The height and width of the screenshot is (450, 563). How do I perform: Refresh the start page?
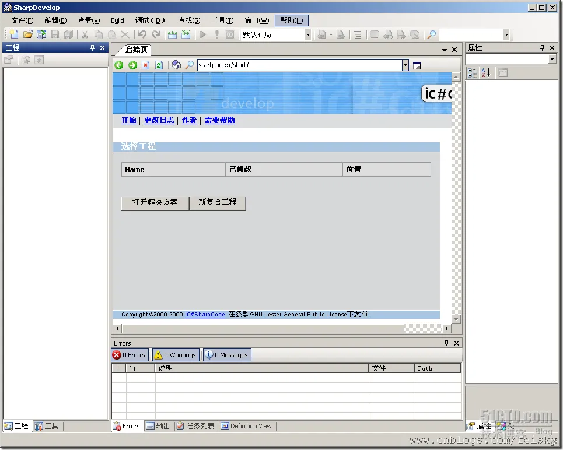click(x=159, y=65)
